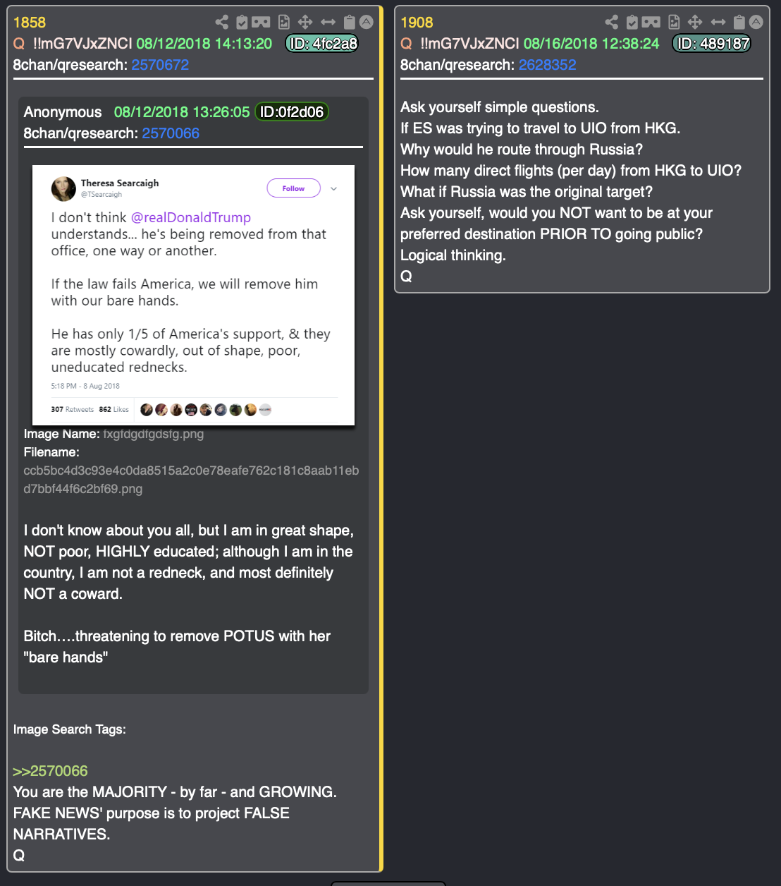781x886 pixels.
Task: Open the VR goggles icon on post 1858
Action: 261,22
